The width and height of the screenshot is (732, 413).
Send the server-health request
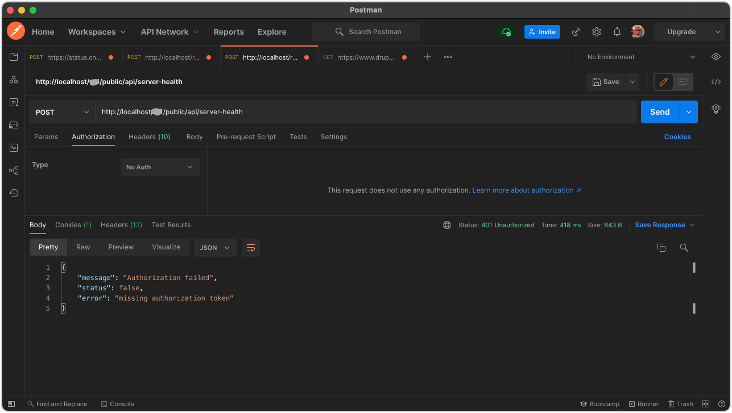(659, 111)
